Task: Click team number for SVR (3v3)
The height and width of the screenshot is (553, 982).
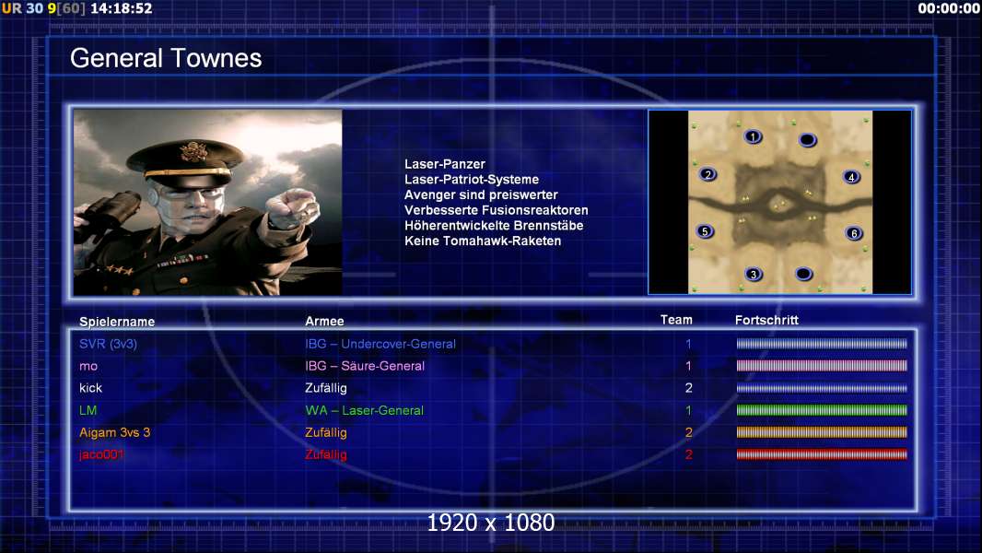Action: click(688, 344)
